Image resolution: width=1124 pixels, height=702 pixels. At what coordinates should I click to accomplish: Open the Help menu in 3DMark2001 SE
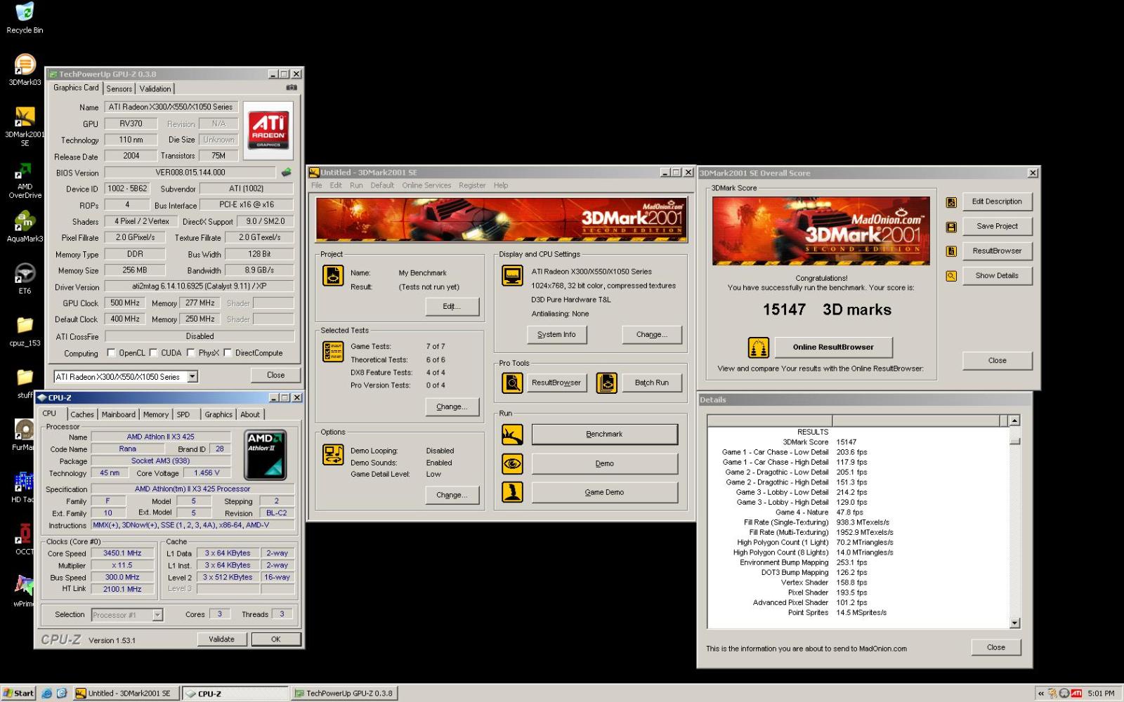click(501, 185)
